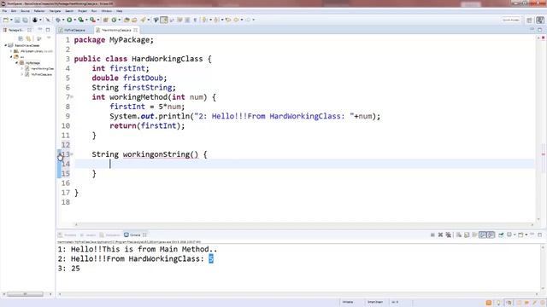547x307 pixels.
Task: Collapse the src folder node
Action: [x=11, y=57]
